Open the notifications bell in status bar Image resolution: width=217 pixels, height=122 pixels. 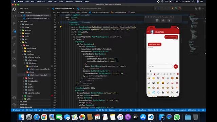[203, 110]
